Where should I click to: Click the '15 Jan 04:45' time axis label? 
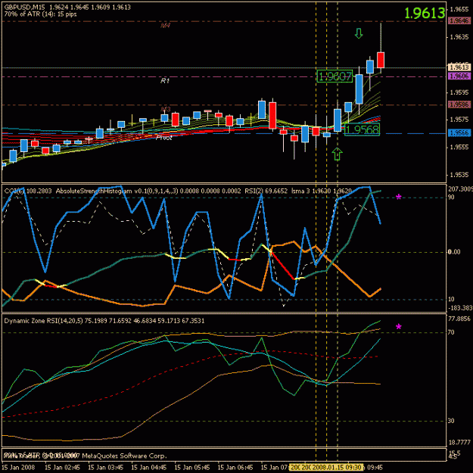[149, 467]
